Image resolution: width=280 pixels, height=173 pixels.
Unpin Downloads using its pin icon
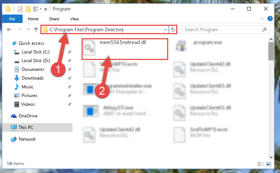coord(70,78)
